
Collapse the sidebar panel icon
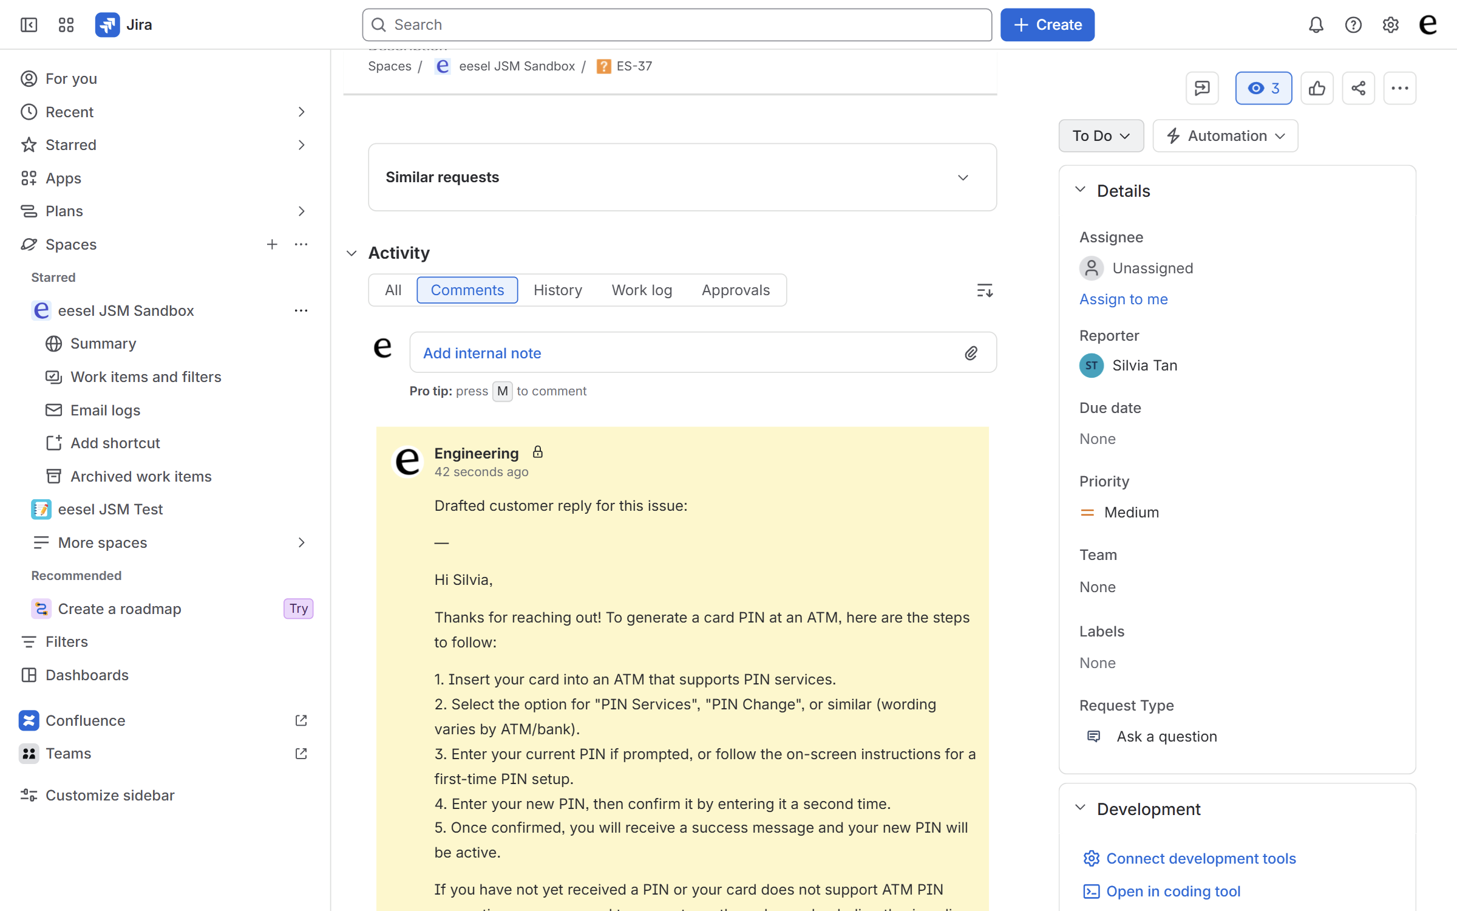point(29,25)
